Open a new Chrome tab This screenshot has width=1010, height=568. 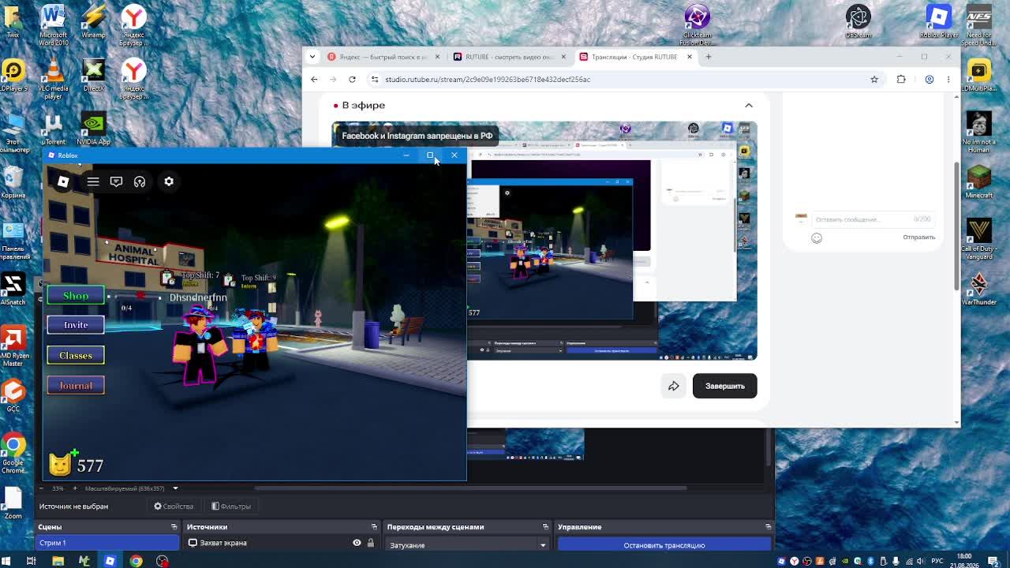(709, 57)
